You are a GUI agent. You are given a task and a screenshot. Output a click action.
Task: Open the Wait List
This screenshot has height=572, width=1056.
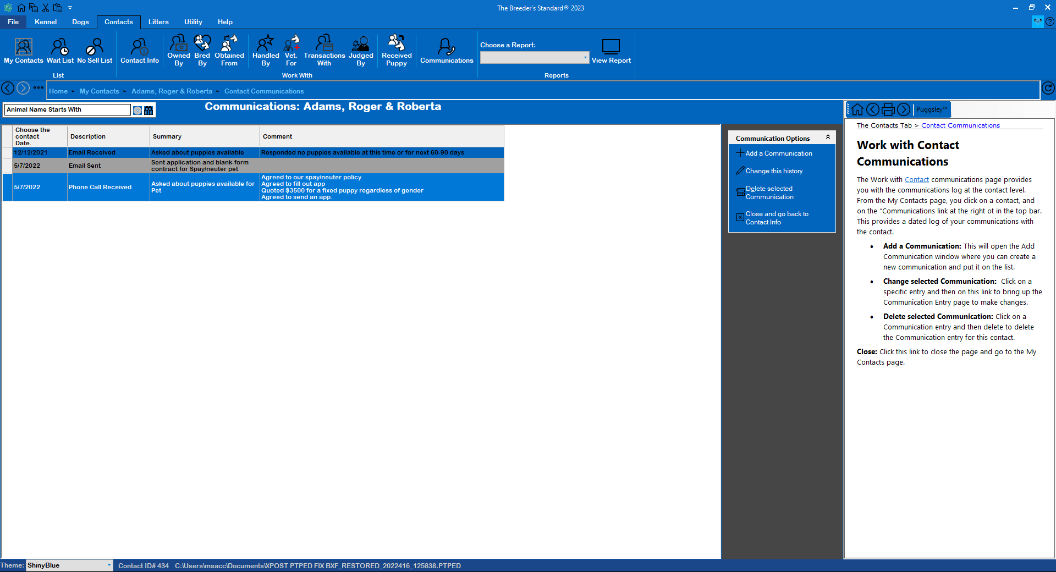[x=59, y=50]
